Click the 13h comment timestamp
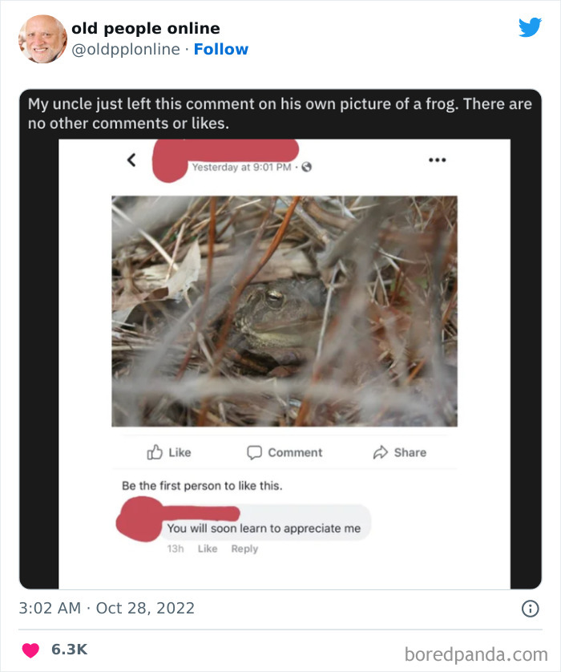Viewport: 561px width, 672px height. (176, 549)
